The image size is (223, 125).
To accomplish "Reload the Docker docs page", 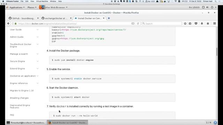I will (138, 24).
